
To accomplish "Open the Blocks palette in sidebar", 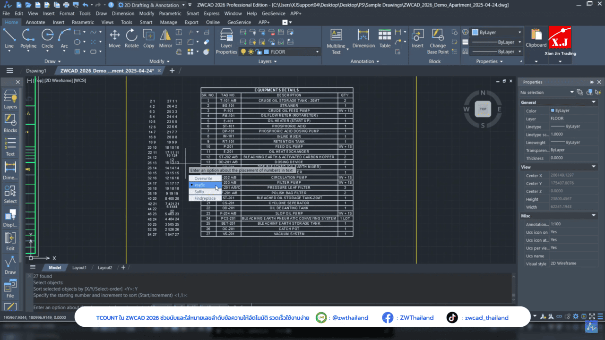I will pos(10,123).
